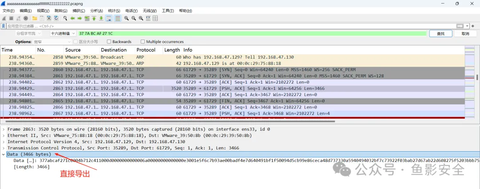Image resolution: width=480 pixels, height=189 pixels.
Task: Sort by the Length column header
Action: 172,50
